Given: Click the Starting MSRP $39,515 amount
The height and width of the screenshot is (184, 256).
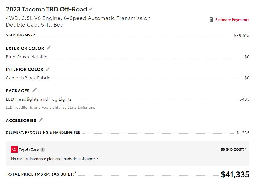Looking at the screenshot, I should tap(241, 35).
